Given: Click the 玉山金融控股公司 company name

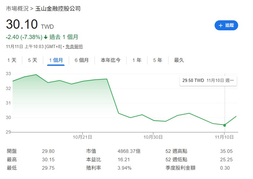Looking at the screenshot, I should pos(58,8).
